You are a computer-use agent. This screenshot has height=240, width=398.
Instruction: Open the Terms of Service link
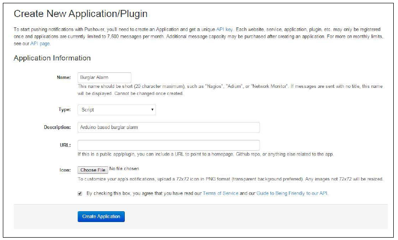[221, 193]
